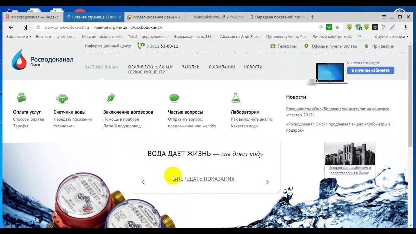Screen dimensions: 416x234
Task: Click the Росводоканал Омск logo
Action: coord(43,60)
